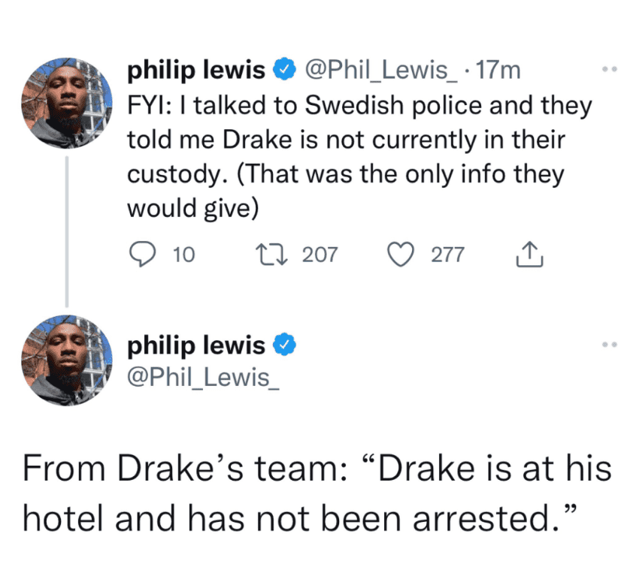Click the share upload icon on the tweet
This screenshot has width=618, height=588.
530,255
